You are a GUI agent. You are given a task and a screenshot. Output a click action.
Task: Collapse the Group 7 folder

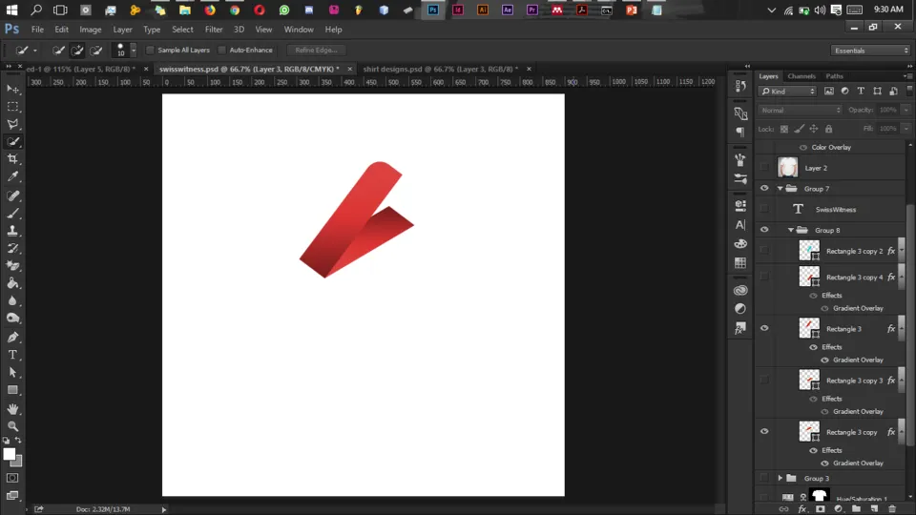pos(780,189)
